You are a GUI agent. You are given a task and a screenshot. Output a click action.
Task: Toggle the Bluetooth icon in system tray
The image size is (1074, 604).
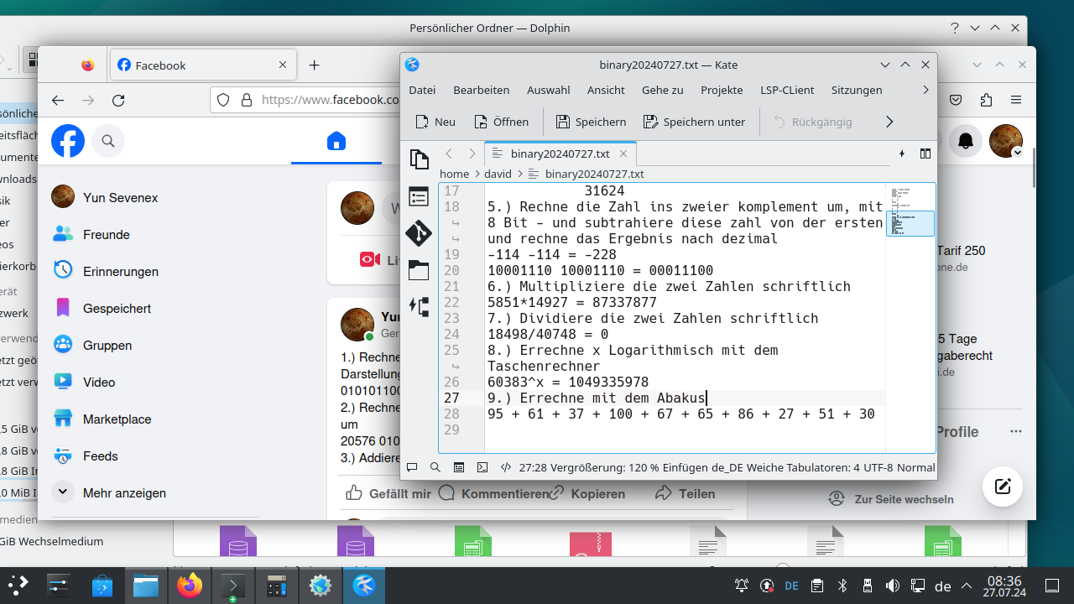coord(844,586)
